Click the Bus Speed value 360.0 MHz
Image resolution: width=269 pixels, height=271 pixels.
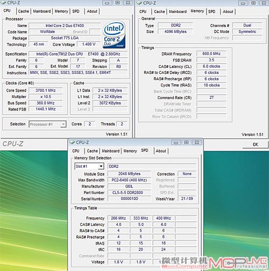(x=46, y=103)
